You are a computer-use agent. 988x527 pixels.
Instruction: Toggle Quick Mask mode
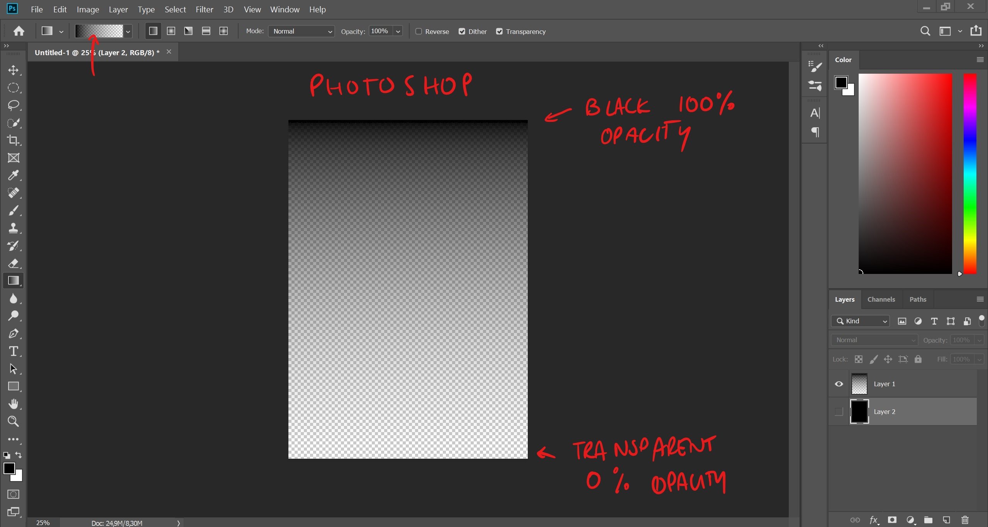14,494
